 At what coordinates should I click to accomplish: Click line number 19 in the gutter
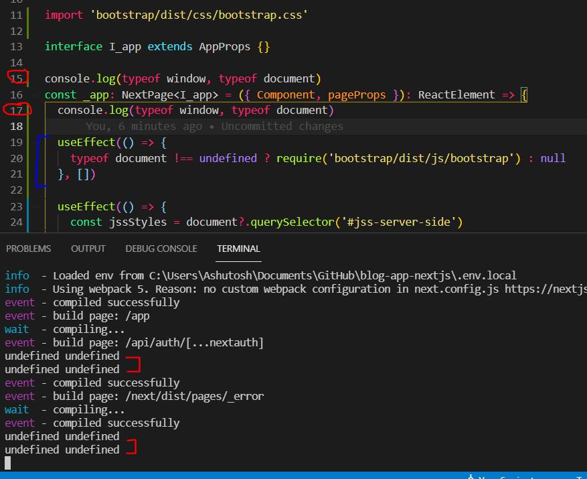point(16,143)
